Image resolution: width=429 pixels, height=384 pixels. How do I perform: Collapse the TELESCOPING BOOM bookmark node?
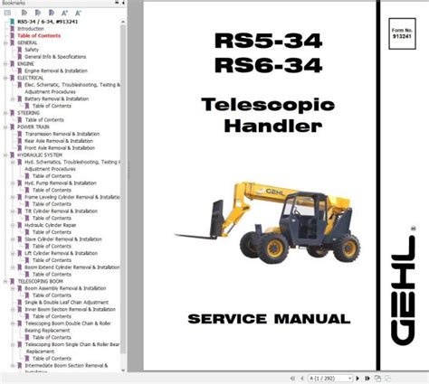pyautogui.click(x=5, y=281)
